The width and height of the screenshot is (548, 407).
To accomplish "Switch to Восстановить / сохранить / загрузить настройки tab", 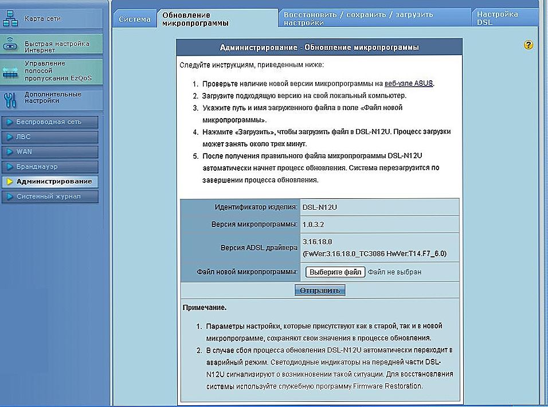I will 375,18.
